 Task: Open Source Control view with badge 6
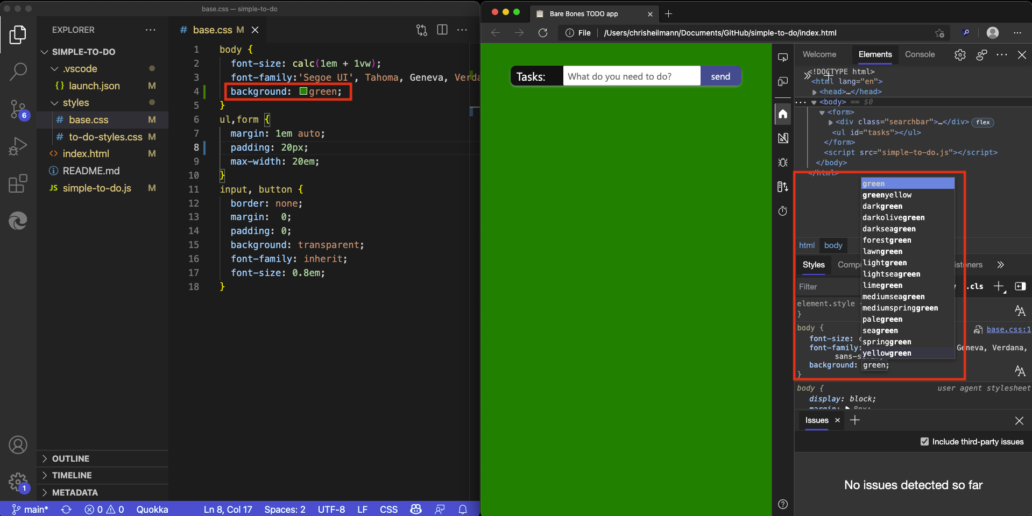click(x=18, y=110)
